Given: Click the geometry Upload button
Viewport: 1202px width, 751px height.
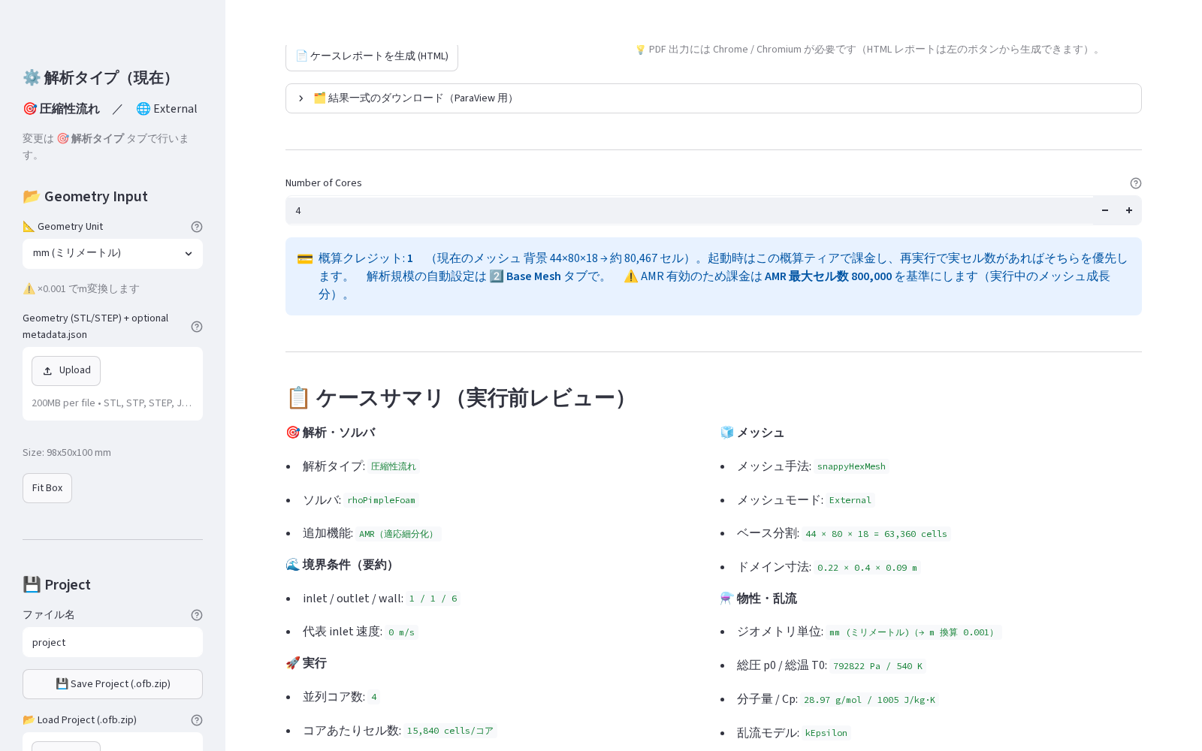Looking at the screenshot, I should (x=66, y=371).
